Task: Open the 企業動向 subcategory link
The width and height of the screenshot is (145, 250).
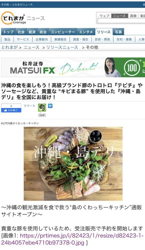Action: (42, 39)
